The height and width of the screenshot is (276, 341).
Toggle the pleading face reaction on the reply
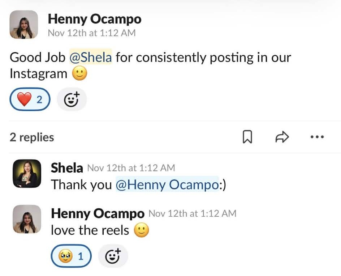pyautogui.click(x=71, y=256)
